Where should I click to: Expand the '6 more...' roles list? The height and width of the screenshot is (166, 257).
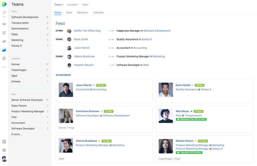(17, 134)
